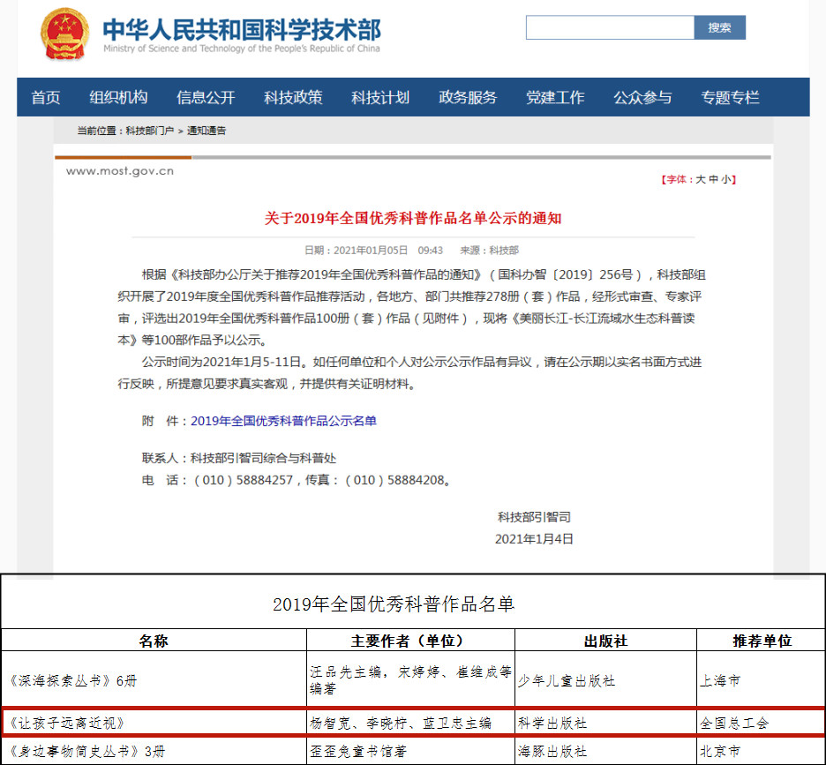Set font size to 大 (large)

pos(701,179)
